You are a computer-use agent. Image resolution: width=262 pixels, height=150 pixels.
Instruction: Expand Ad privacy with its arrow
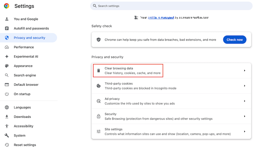(x=244, y=101)
